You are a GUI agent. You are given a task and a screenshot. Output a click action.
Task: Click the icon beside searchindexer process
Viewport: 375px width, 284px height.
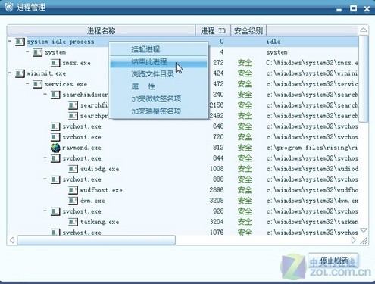pyautogui.click(x=55, y=95)
